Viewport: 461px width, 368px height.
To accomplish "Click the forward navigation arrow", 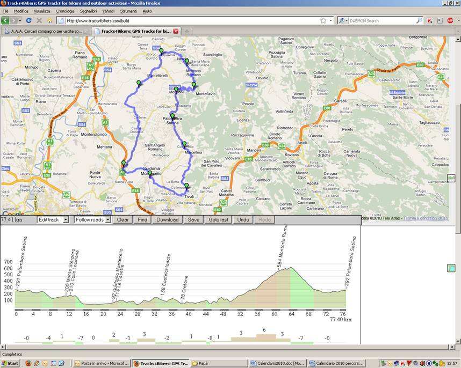I will coord(13,20).
